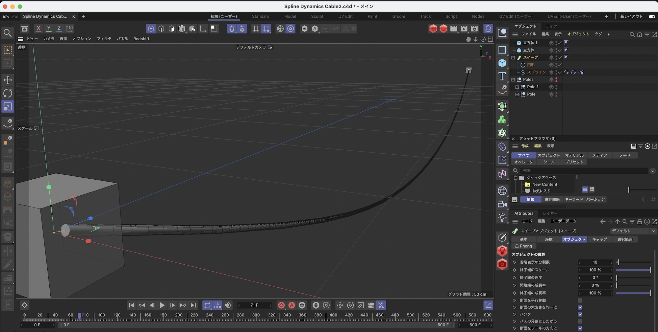This screenshot has width=658, height=332.
Task: Click the Text spline tool icon
Action: 502,77
